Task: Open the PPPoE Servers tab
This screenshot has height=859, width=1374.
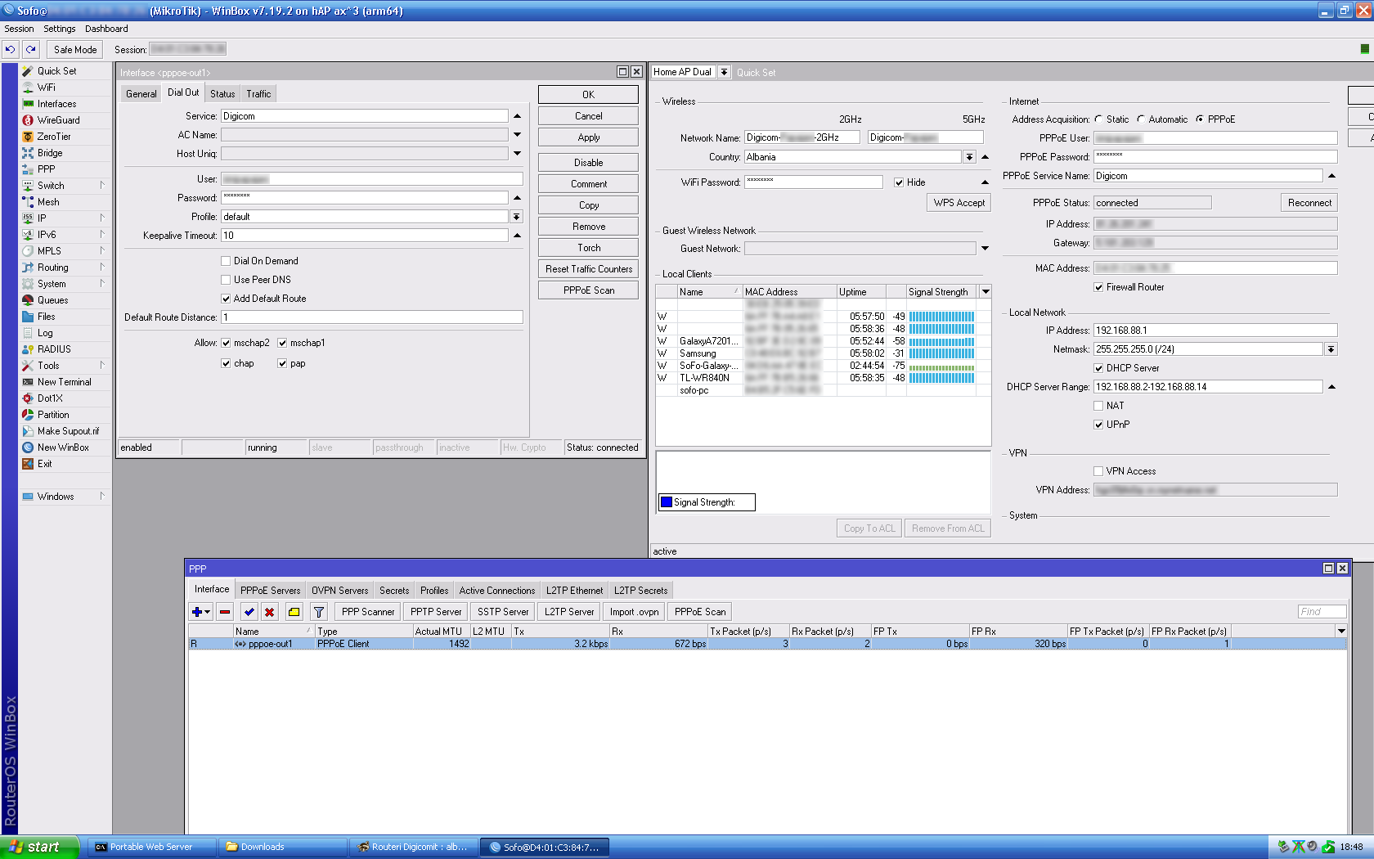Action: tap(270, 591)
